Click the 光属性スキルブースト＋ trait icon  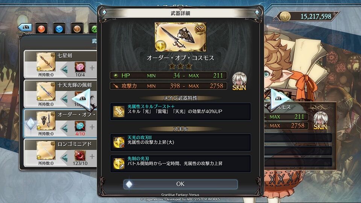[119, 112]
